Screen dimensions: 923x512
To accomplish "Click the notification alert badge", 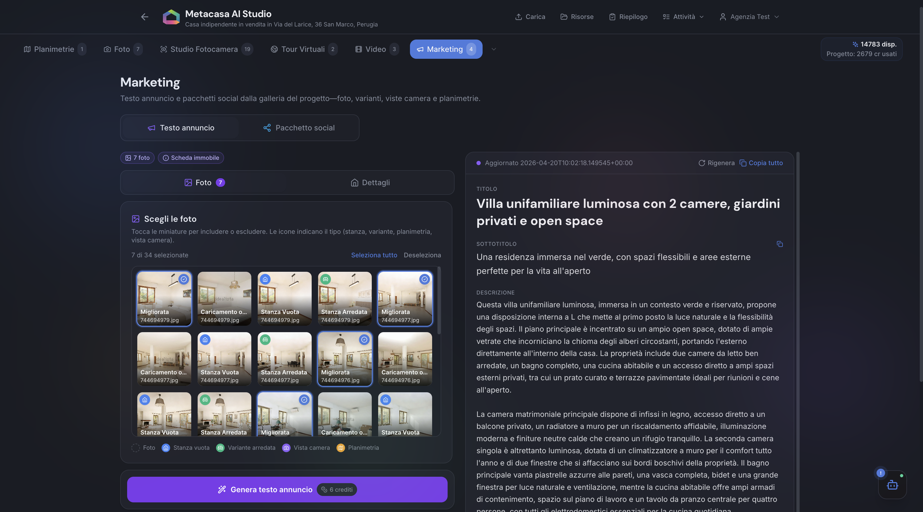I will coord(880,473).
